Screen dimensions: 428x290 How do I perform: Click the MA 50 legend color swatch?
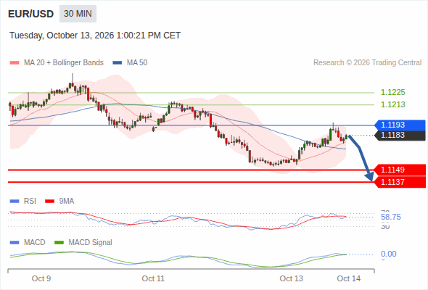coord(118,63)
